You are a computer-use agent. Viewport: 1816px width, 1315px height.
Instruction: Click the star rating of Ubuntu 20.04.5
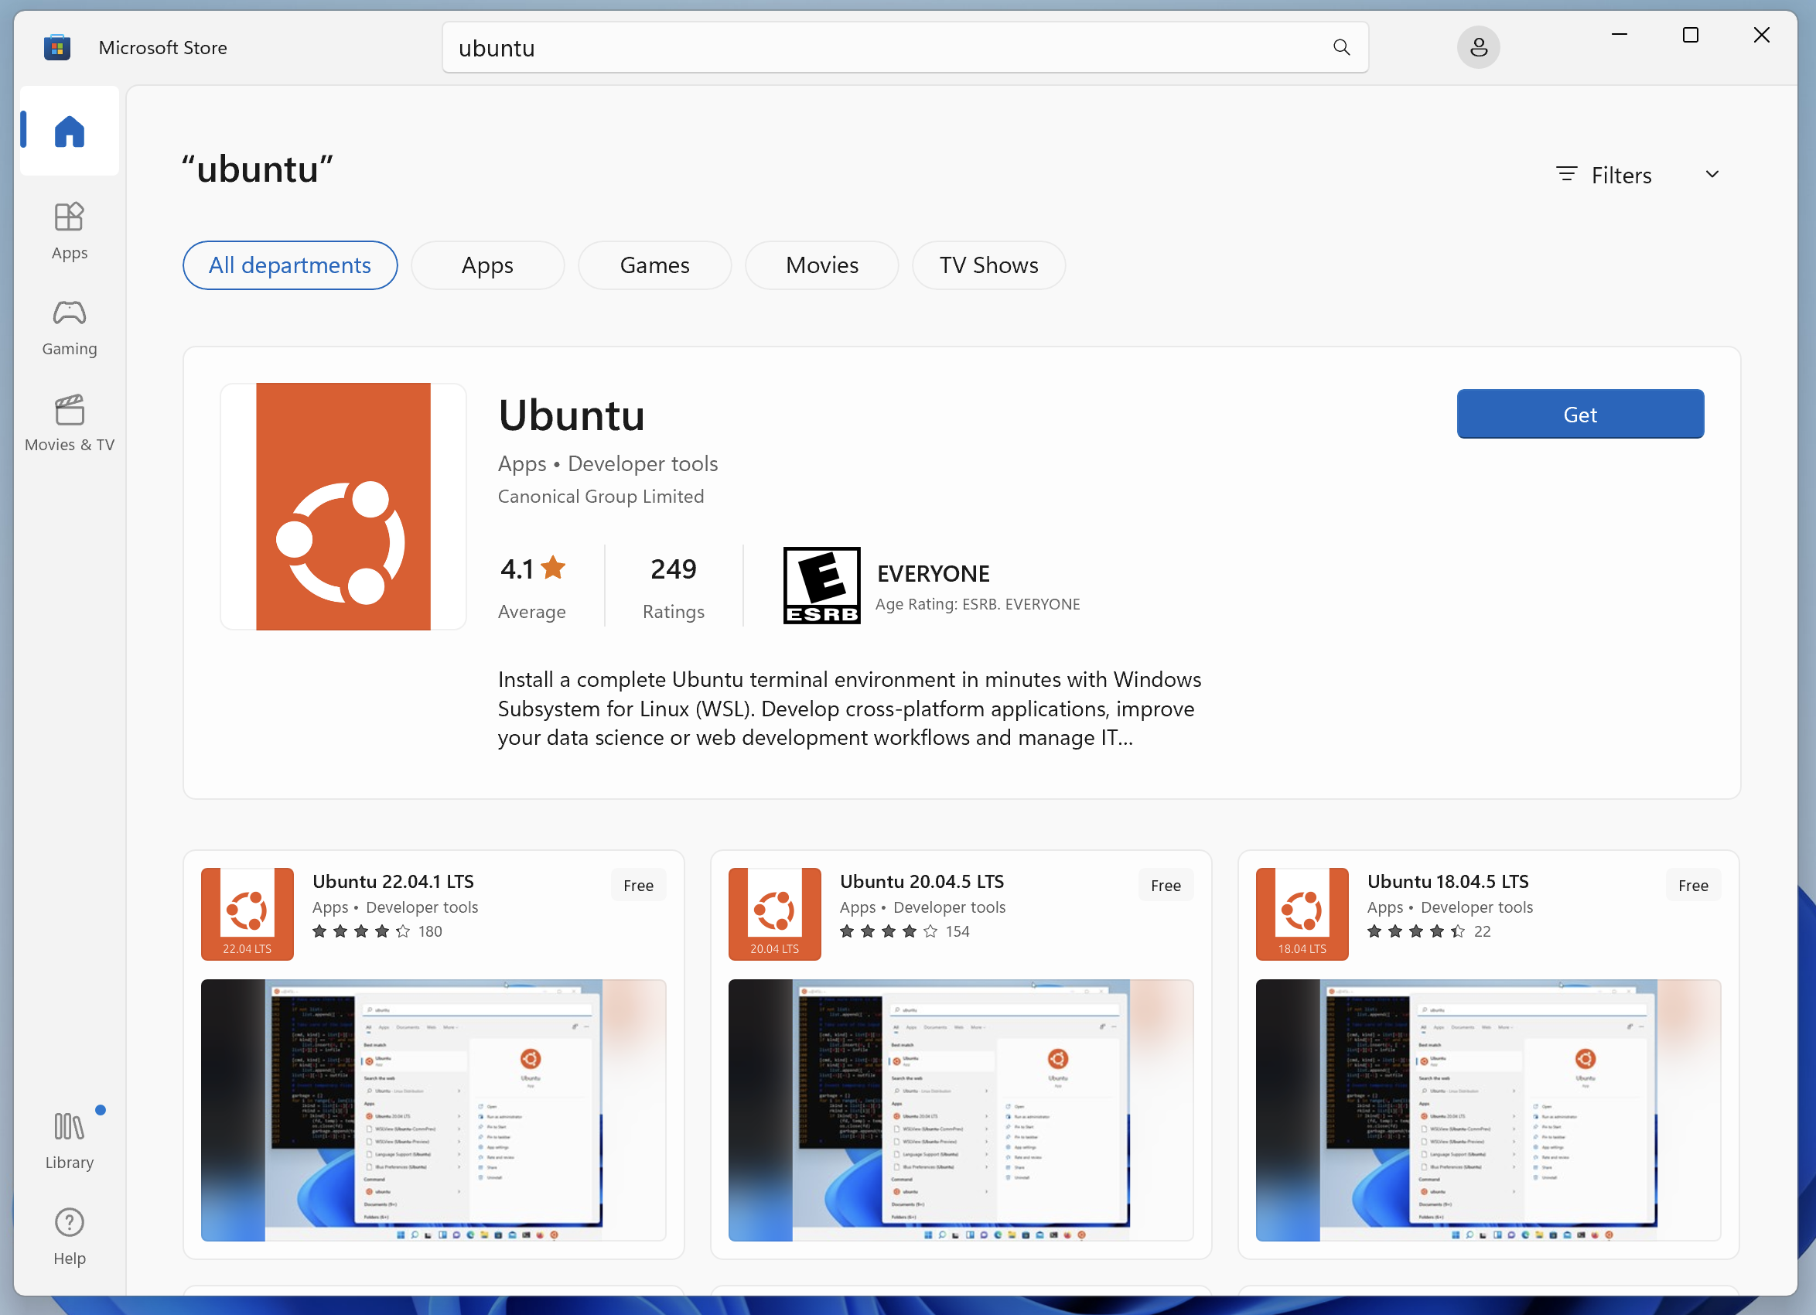[x=887, y=931]
